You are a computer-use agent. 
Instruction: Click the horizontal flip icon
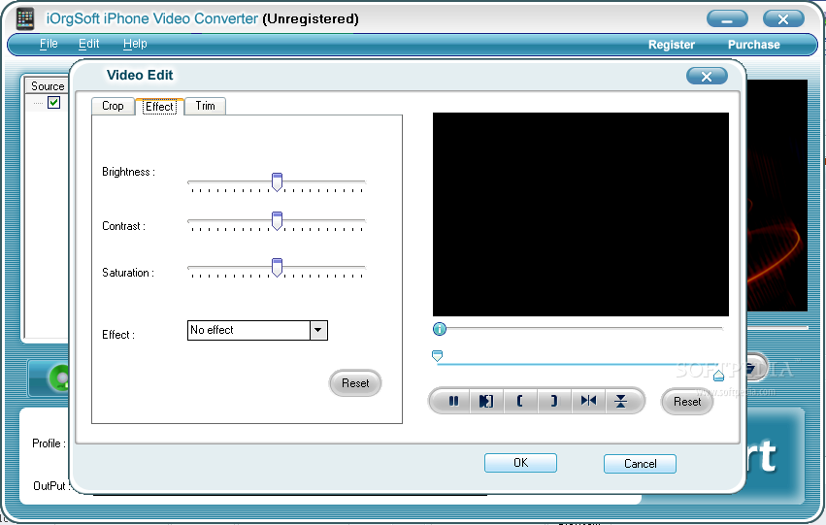pyautogui.click(x=588, y=401)
